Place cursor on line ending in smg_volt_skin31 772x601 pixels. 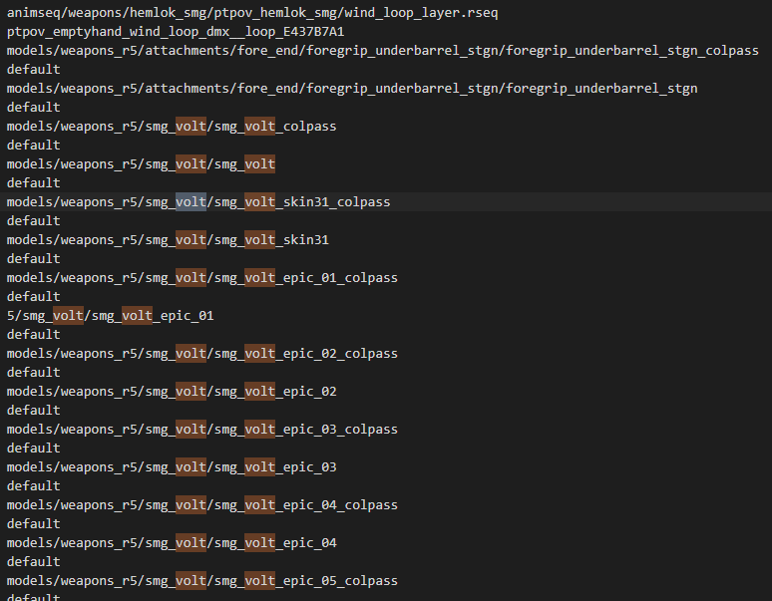click(x=168, y=240)
